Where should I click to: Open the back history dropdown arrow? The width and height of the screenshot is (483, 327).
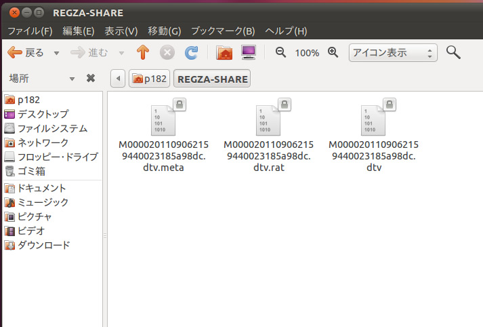56,53
